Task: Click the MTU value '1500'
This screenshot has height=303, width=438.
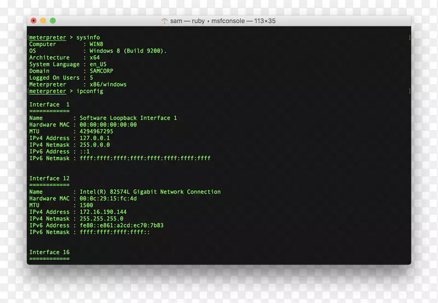Action: coord(87,205)
